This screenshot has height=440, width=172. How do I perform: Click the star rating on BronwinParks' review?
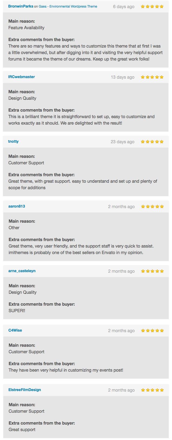[x=152, y=6]
